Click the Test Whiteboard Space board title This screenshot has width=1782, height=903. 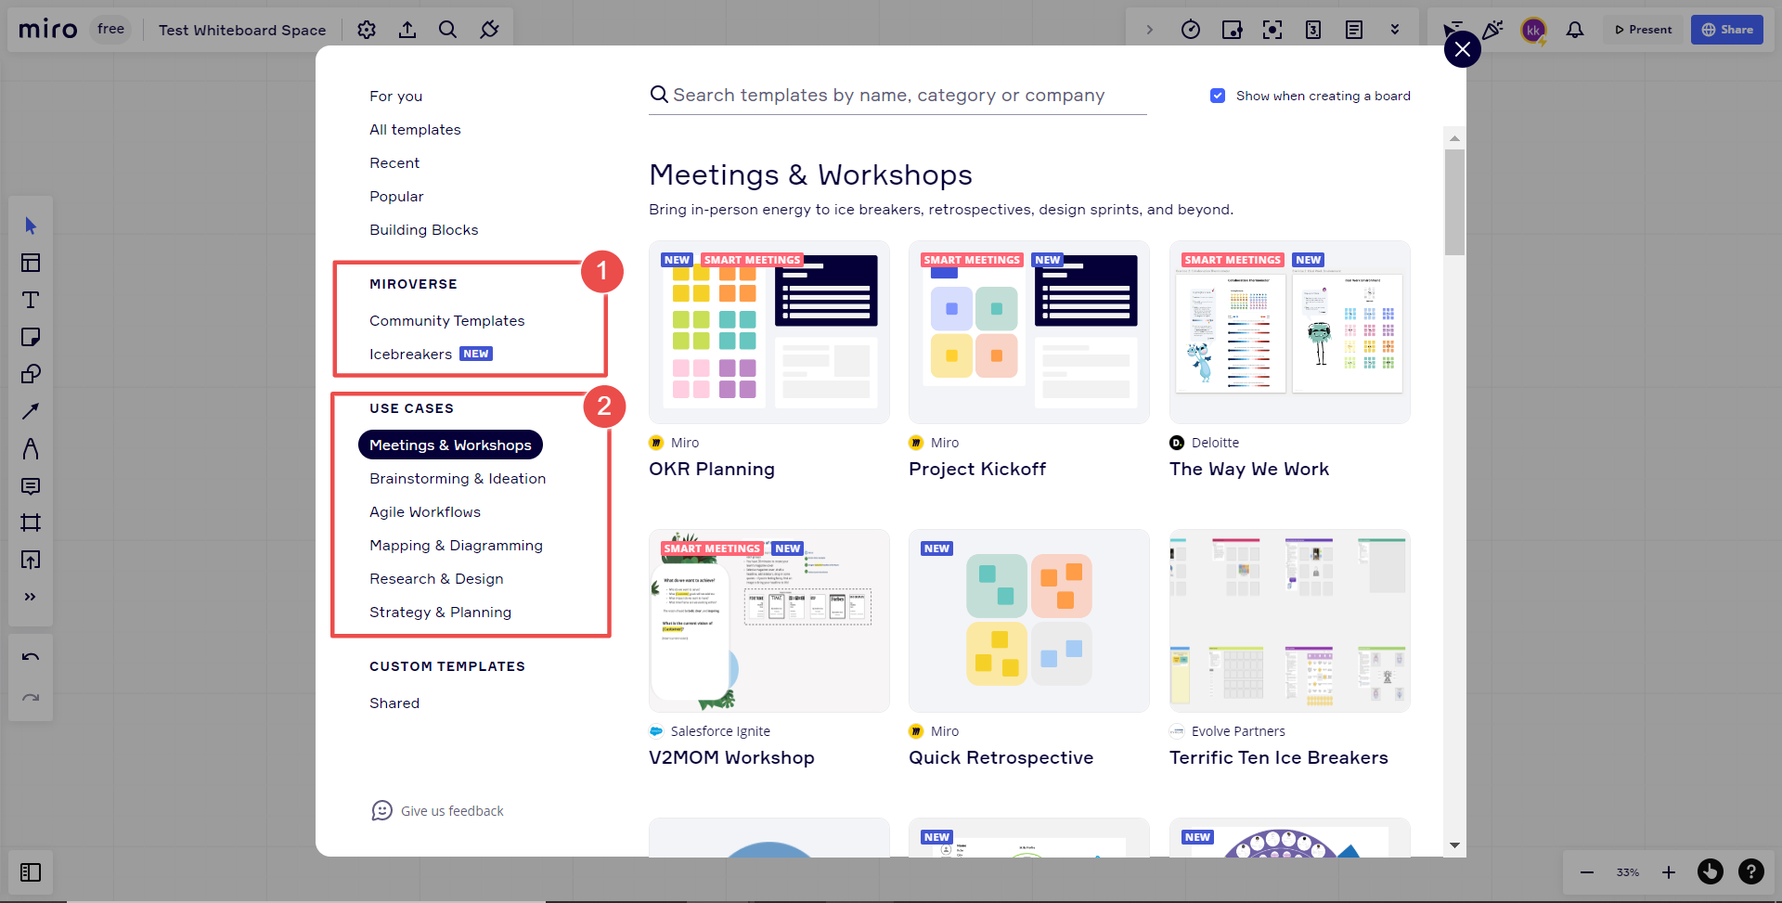(x=242, y=30)
